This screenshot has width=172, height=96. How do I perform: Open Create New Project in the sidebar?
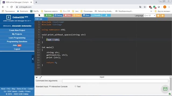[x=17, y=30]
